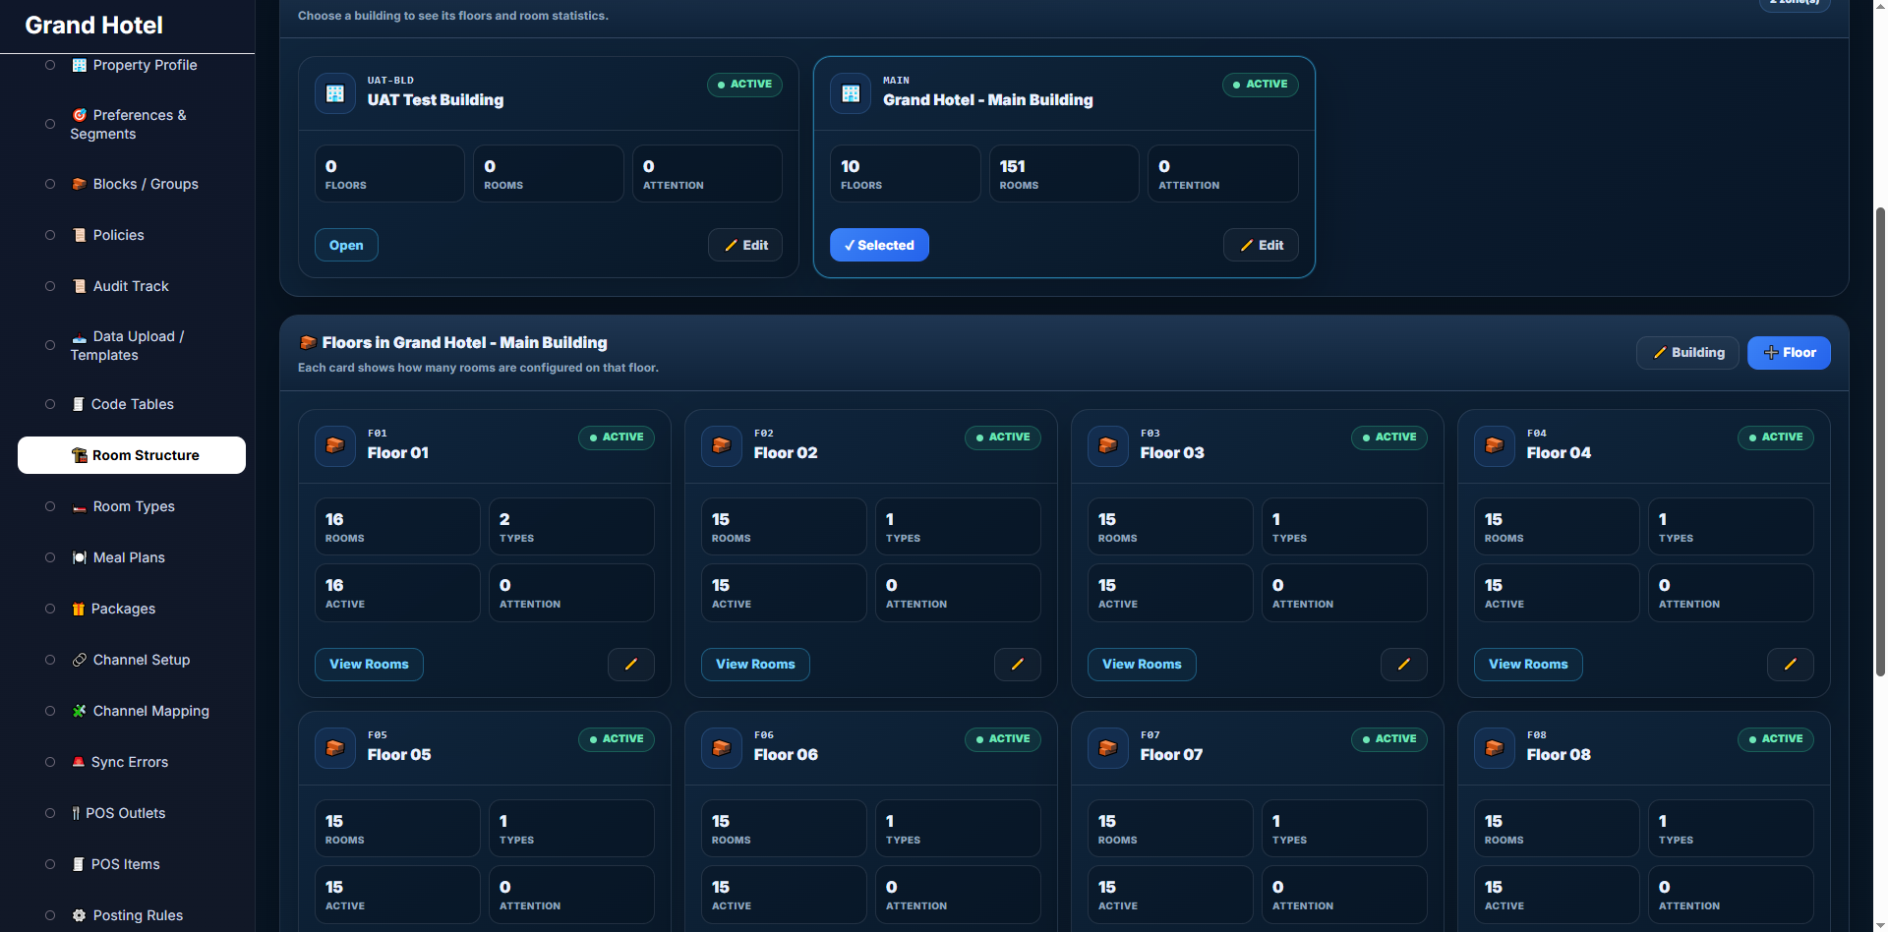Click the pencil edit icon on Floor 01 card
1888x932 pixels.
click(631, 665)
